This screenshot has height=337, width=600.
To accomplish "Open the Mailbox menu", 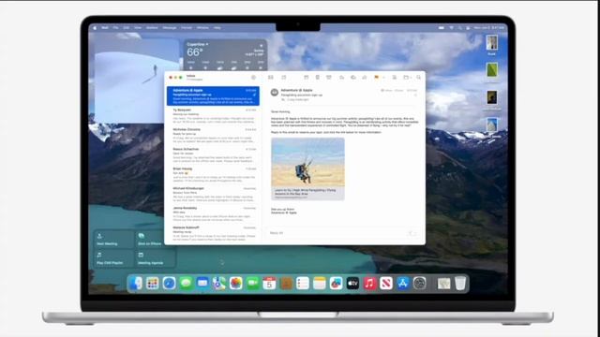I will tap(152, 28).
